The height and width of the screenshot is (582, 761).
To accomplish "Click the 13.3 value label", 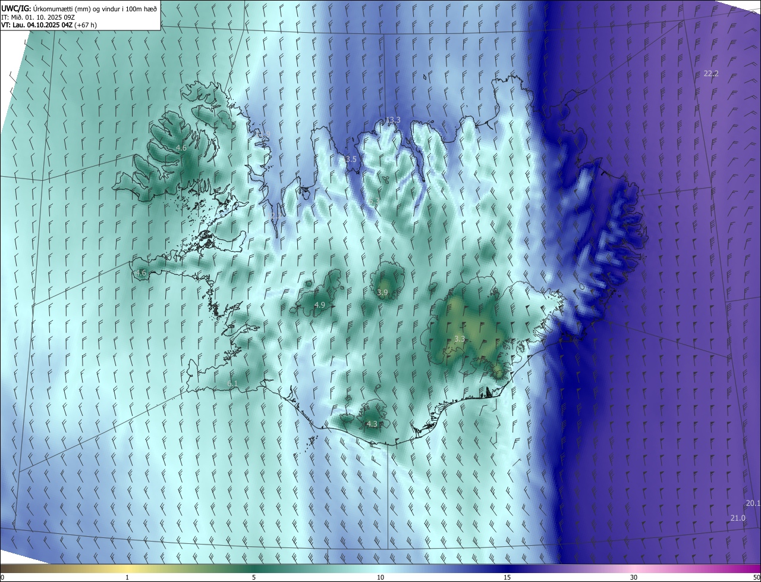I will pos(392,120).
